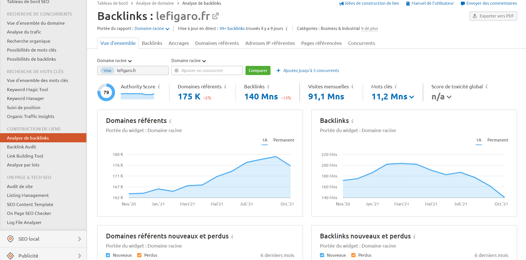
Task: Click the megaphone icon for link building ideas
Action: [x=341, y=4]
